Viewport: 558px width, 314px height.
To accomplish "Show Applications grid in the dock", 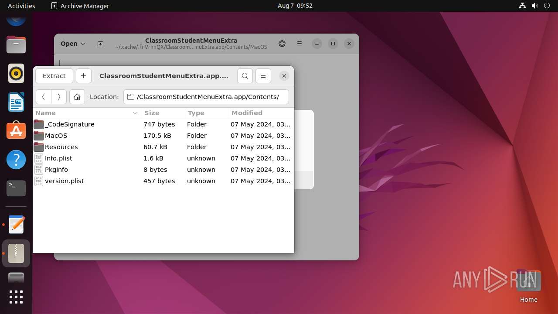I will click(x=16, y=297).
